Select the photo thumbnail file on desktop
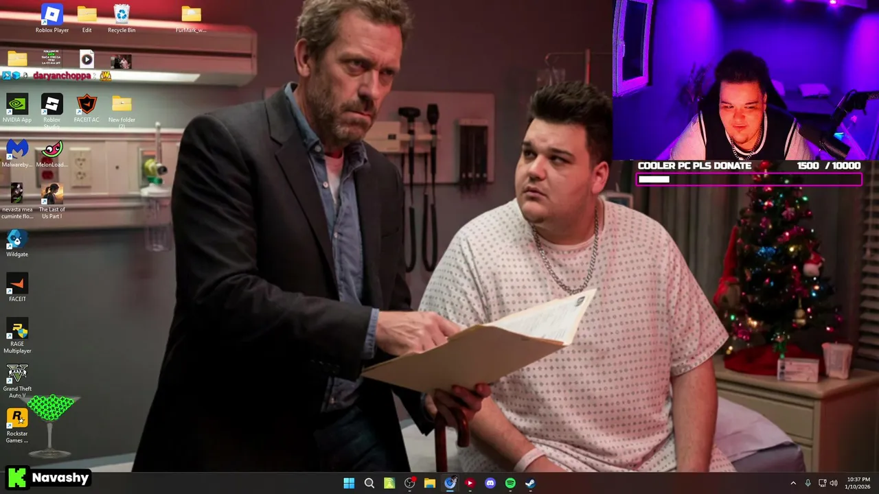Viewport: 879px width, 494px height. (x=121, y=62)
